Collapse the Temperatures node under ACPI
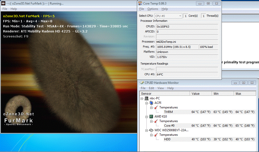The image size is (259, 152). (x=151, y=108)
